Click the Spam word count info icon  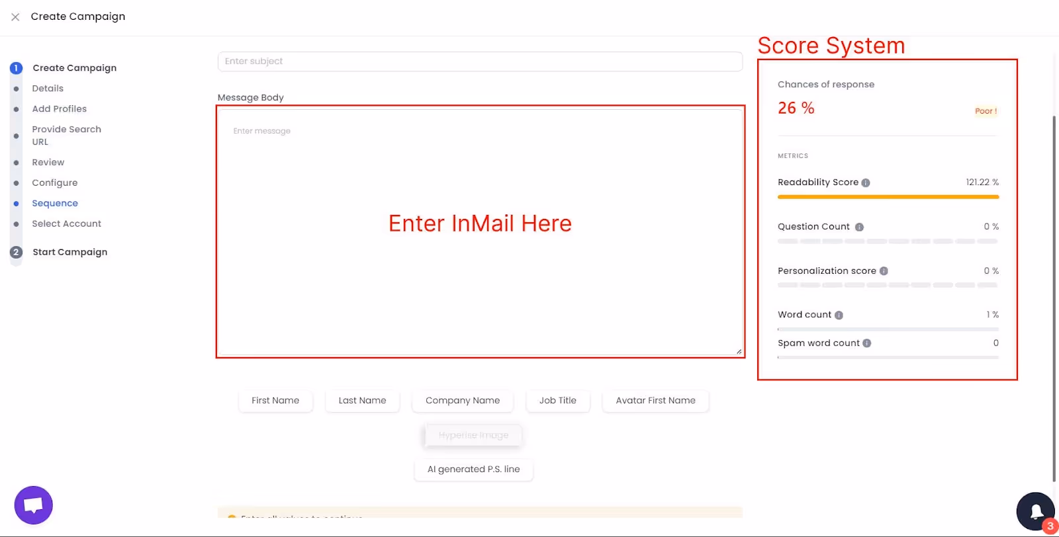tap(867, 343)
